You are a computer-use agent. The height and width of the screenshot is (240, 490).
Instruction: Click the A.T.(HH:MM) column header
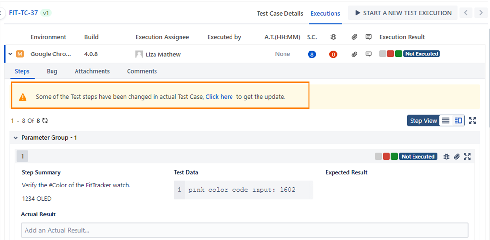pos(282,37)
